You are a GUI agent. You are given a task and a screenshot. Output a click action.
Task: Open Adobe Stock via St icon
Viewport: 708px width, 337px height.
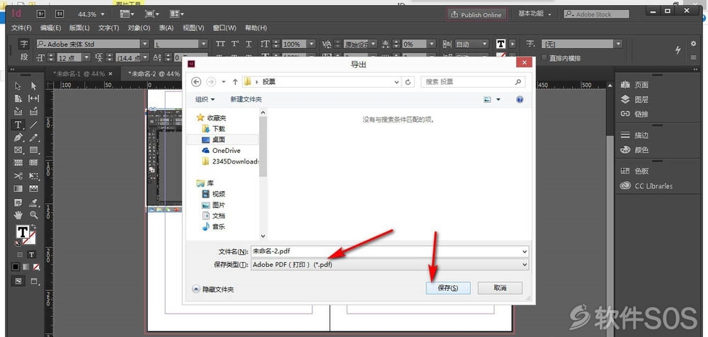pyautogui.click(x=59, y=14)
